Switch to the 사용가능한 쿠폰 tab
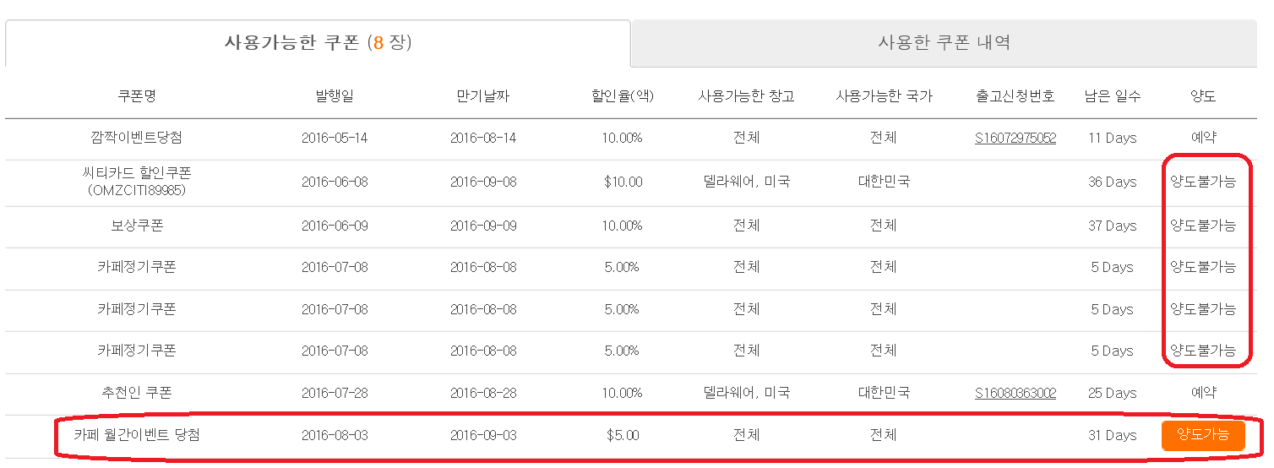The image size is (1274, 468). coord(318,43)
